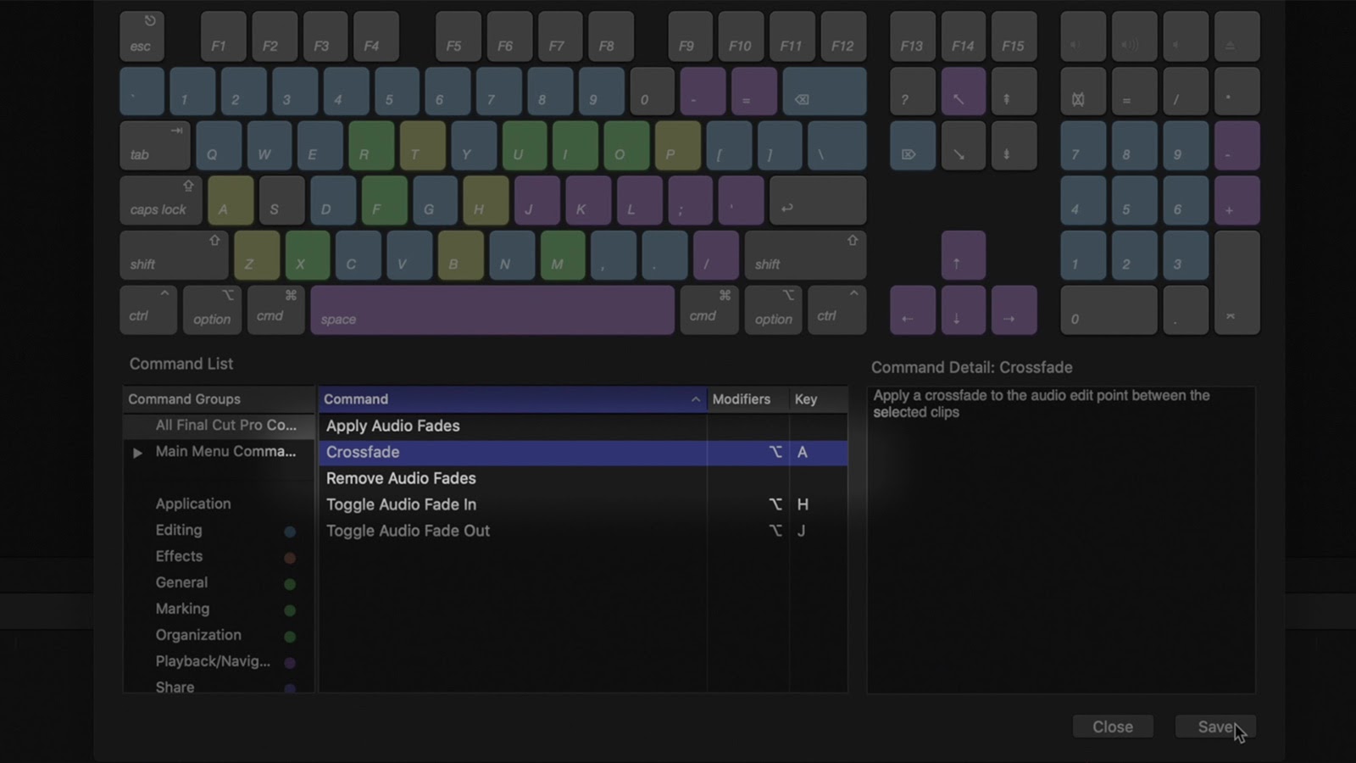Click the end key with diagonal down arrow
This screenshot has height=763, width=1356.
point(964,146)
